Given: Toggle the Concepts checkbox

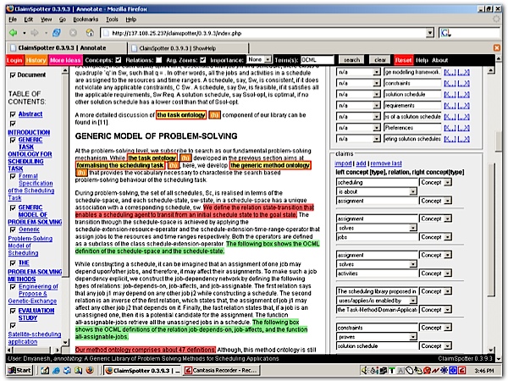Looking at the screenshot, I should point(119,60).
